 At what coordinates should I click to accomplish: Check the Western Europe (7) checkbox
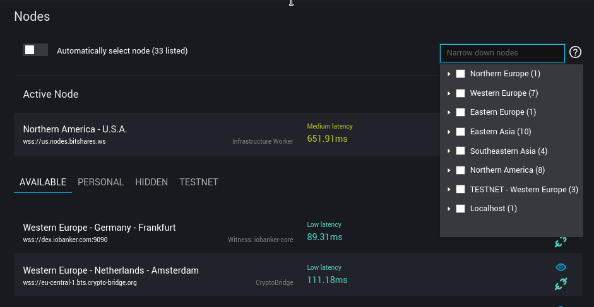(x=461, y=93)
